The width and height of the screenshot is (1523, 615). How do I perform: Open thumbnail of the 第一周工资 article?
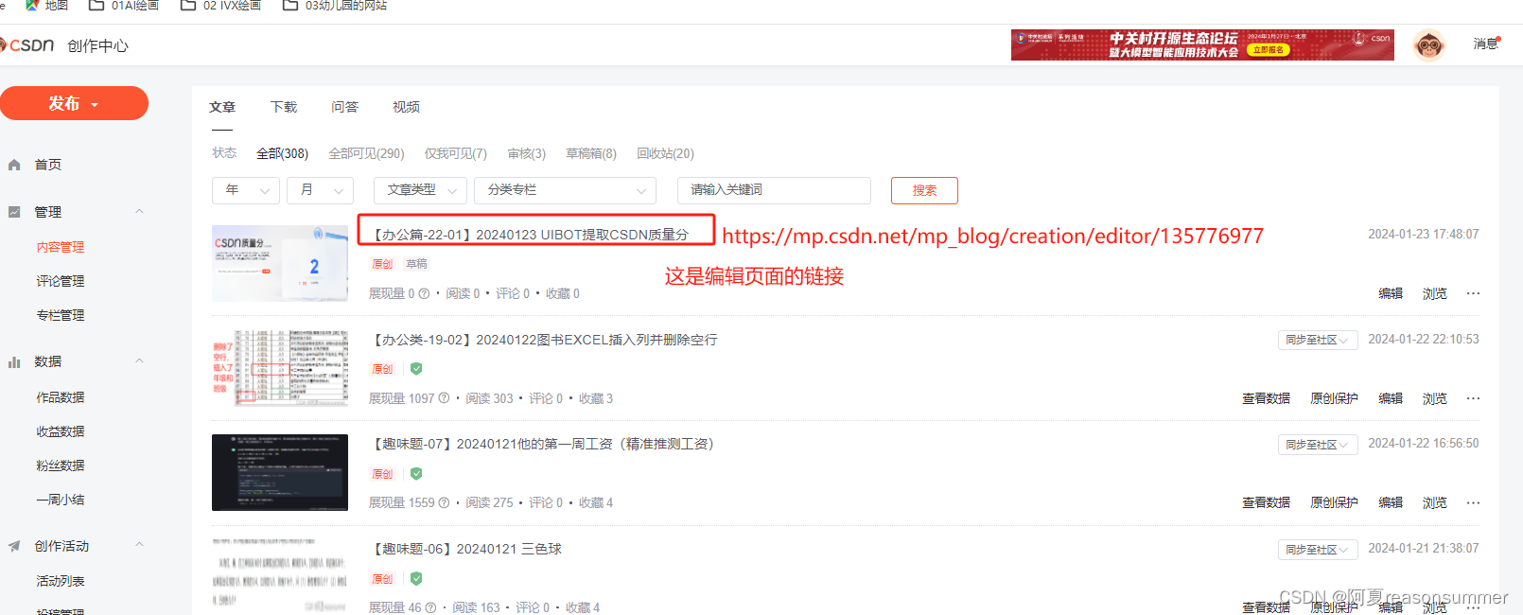280,472
